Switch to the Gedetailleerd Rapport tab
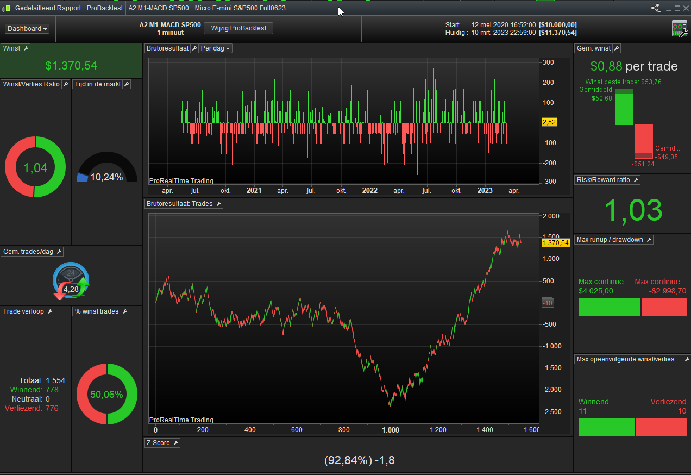The width and height of the screenshot is (691, 475). click(x=48, y=8)
